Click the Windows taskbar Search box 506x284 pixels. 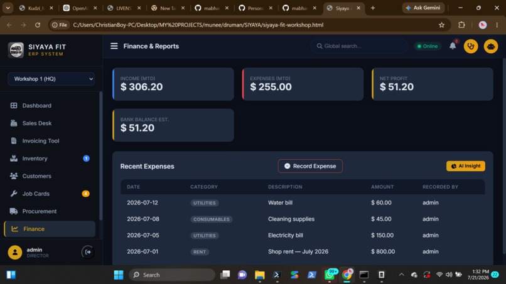coord(172,275)
